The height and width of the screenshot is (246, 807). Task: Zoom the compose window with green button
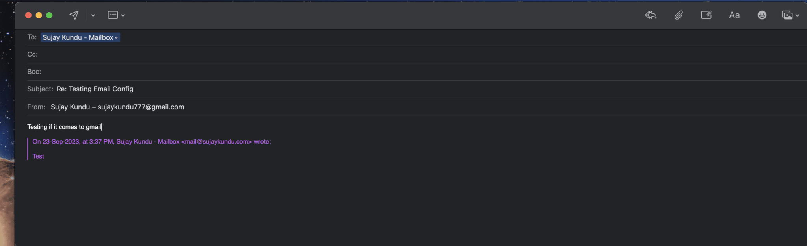(49, 15)
